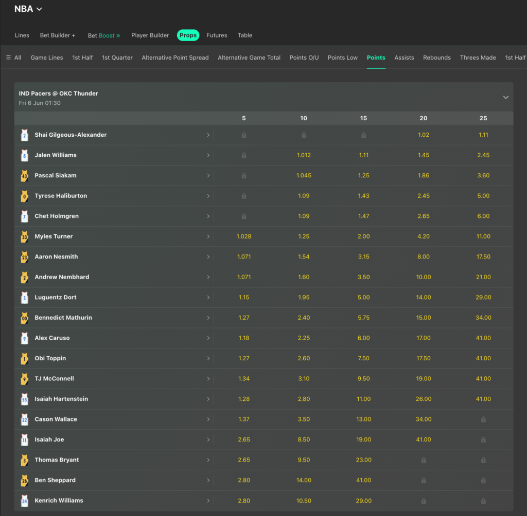The width and height of the screenshot is (527, 516).
Task: Bet Isaiah Hartenstein 20+ points at 26.00
Action: [x=424, y=399]
